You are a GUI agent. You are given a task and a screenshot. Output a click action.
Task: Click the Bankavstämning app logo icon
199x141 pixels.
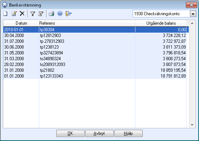click(x=5, y=5)
